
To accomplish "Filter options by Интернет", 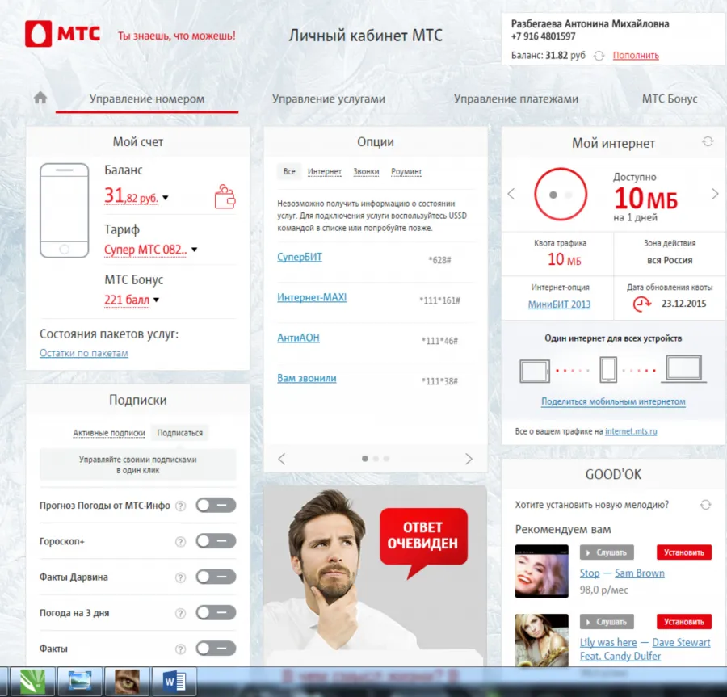I will [x=325, y=172].
